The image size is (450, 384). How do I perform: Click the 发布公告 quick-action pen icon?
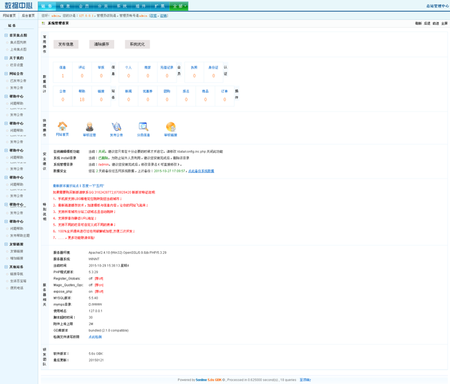click(116, 127)
